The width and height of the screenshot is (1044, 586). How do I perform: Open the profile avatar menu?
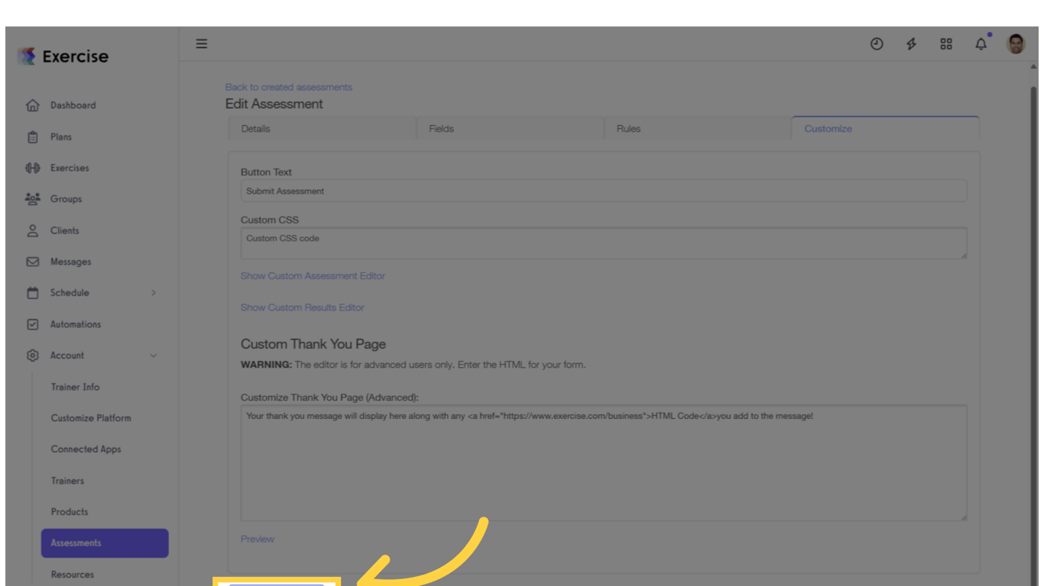[1016, 43]
